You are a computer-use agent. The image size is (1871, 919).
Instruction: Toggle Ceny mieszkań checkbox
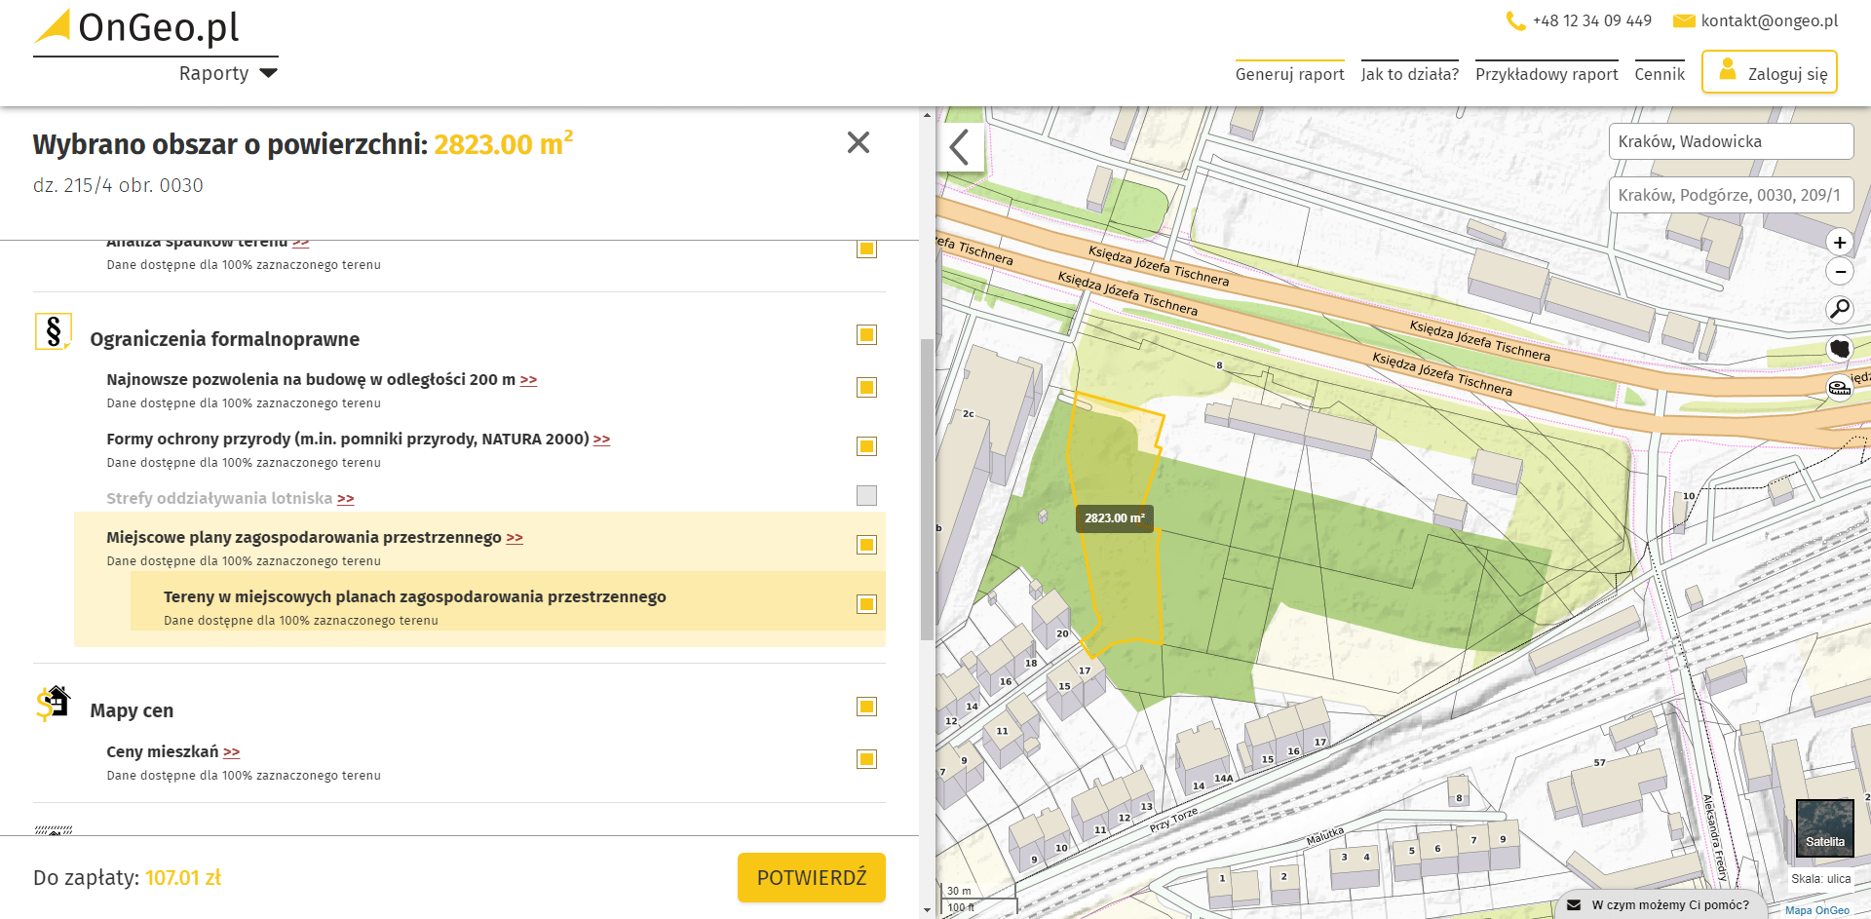866,759
